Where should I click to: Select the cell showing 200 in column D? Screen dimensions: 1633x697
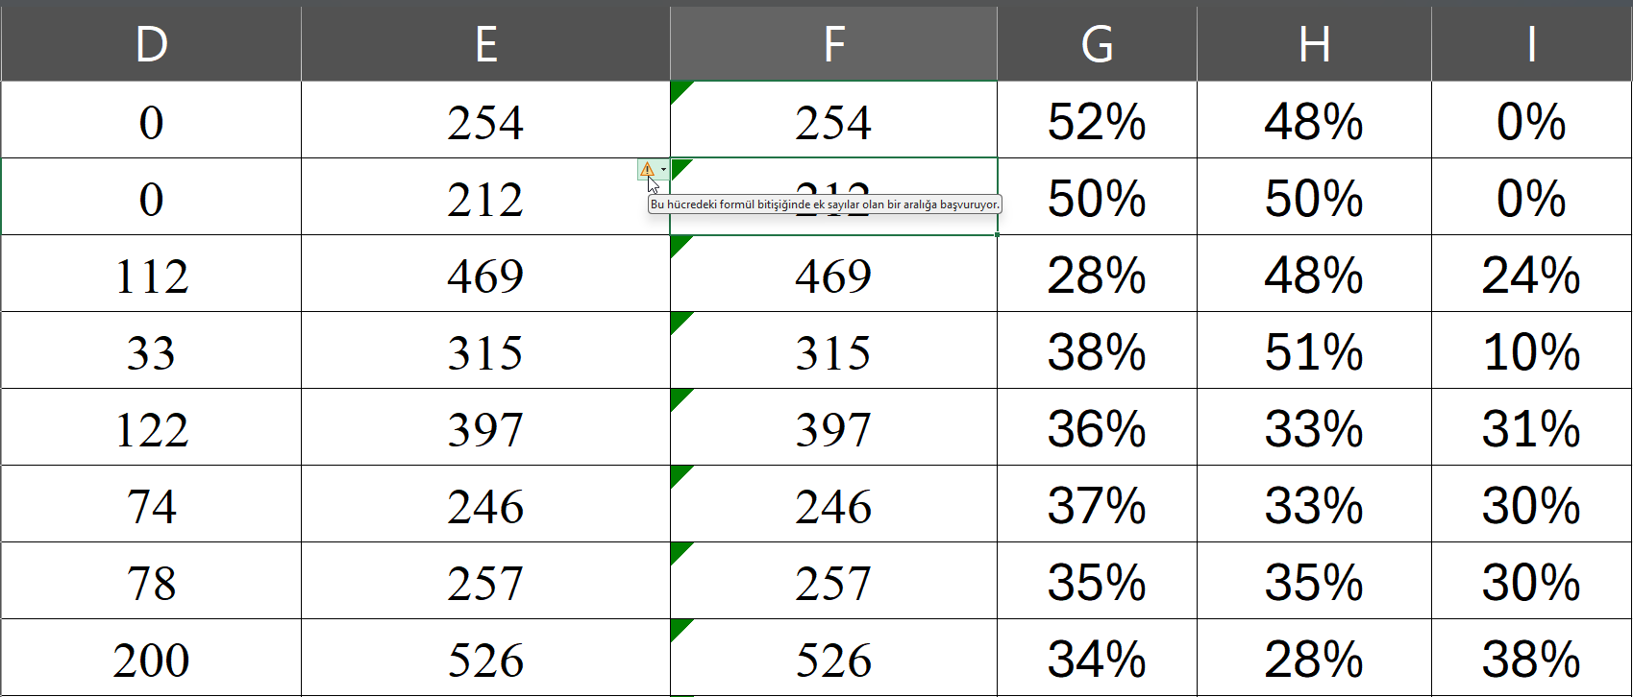tap(151, 658)
